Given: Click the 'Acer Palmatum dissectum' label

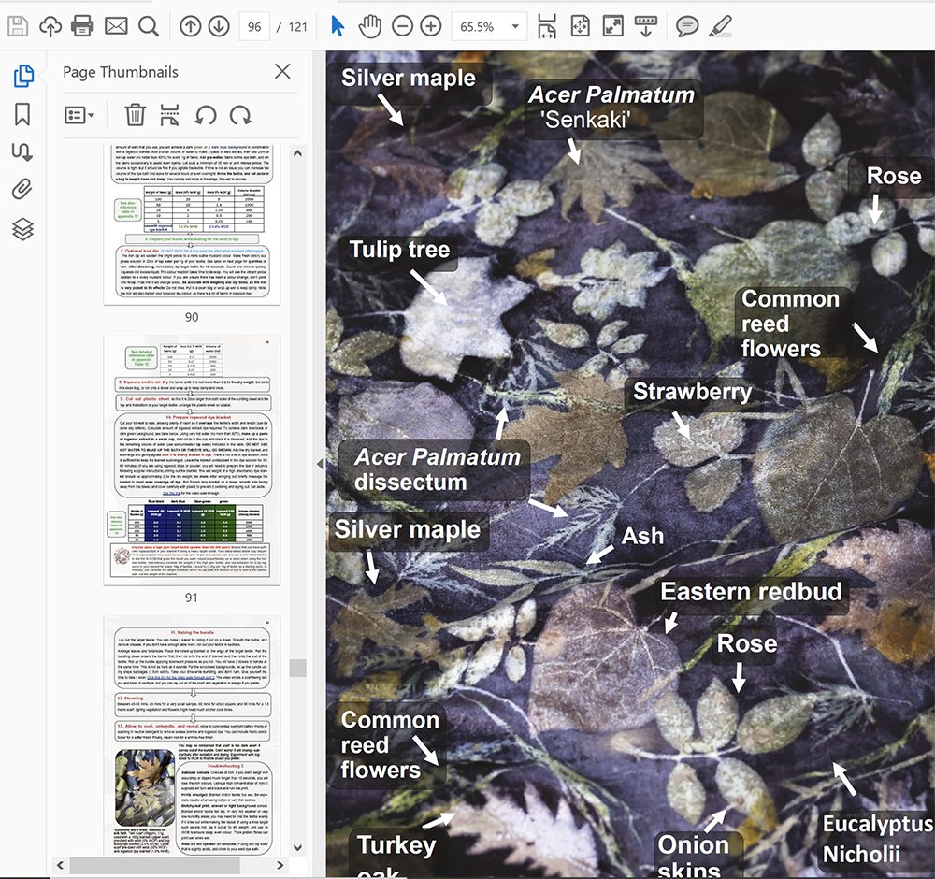Looking at the screenshot, I should pyautogui.click(x=437, y=469).
